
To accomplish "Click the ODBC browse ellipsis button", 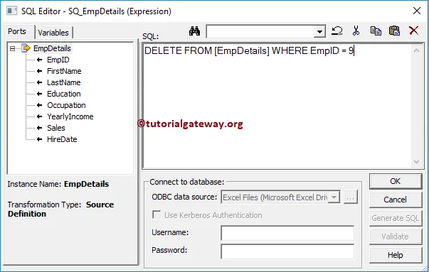I will (351, 197).
